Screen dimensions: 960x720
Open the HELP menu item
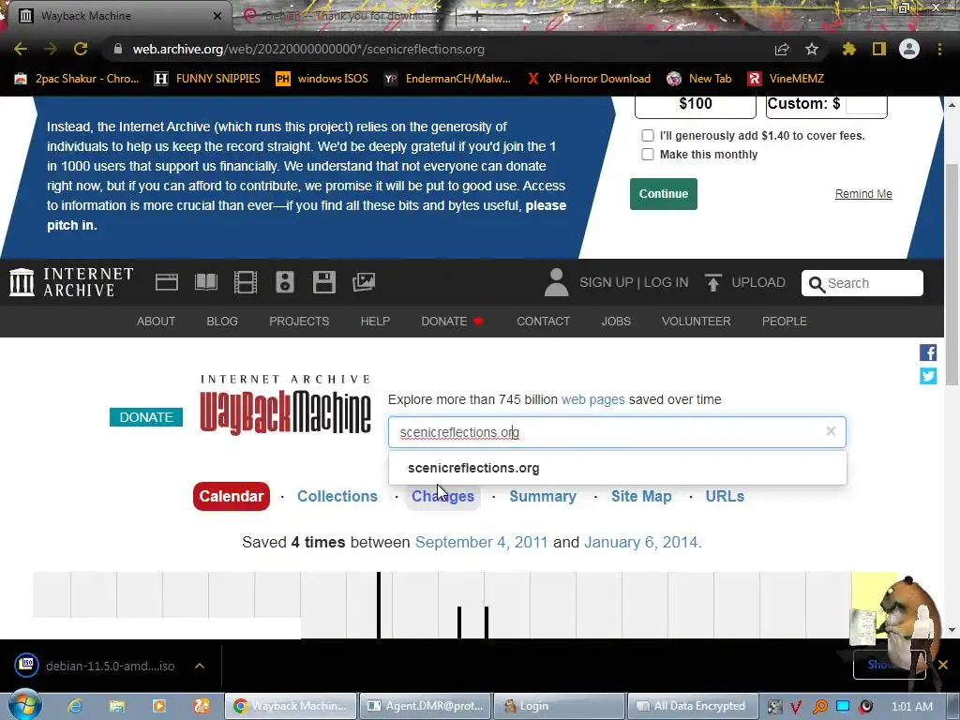375,321
